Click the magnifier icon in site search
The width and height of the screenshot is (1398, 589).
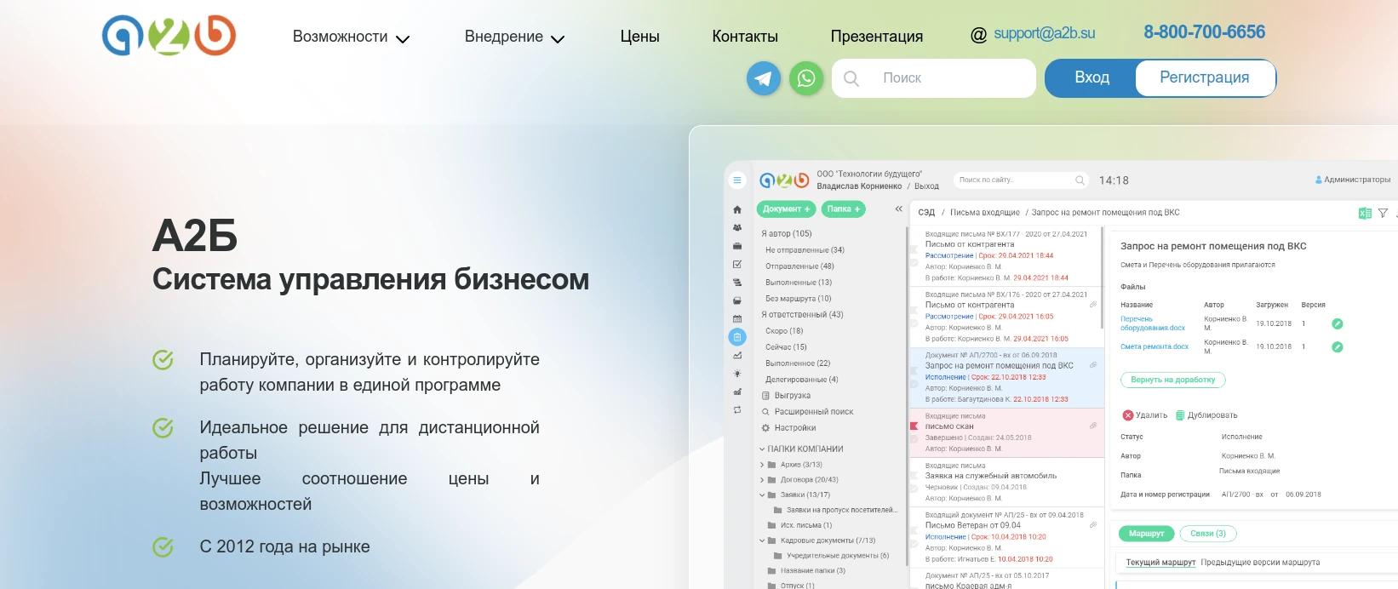click(851, 78)
